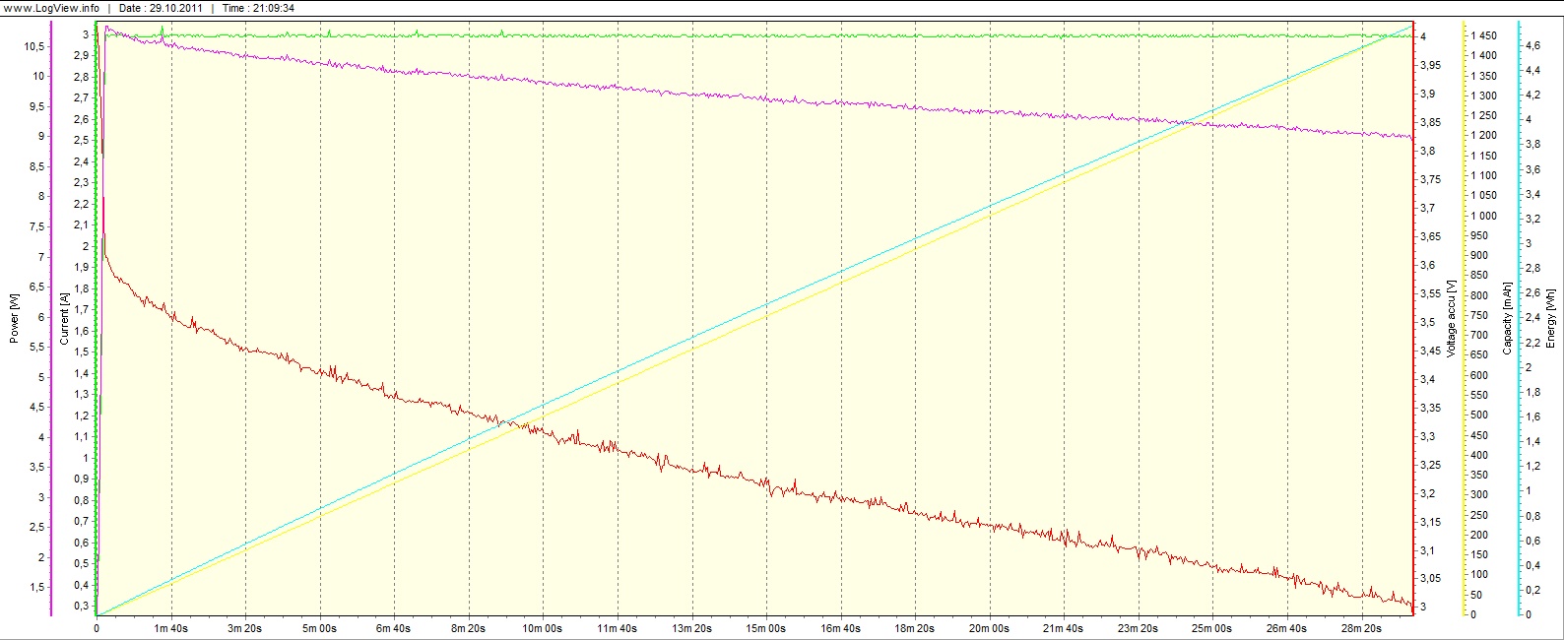Click the 3,25 tick on the Voltage axis
Screen dimensions: 1564x640
[x=1429, y=465]
